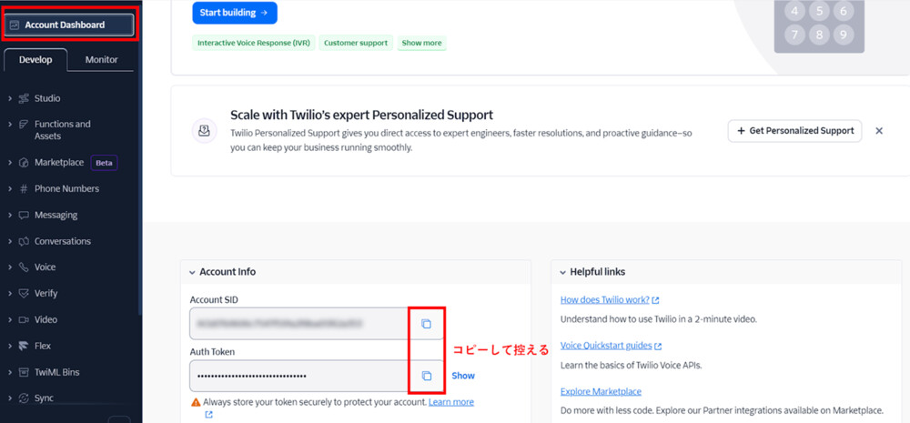The width and height of the screenshot is (910, 423).
Task: Click the Voice phone icon
Action: pyautogui.click(x=23, y=267)
